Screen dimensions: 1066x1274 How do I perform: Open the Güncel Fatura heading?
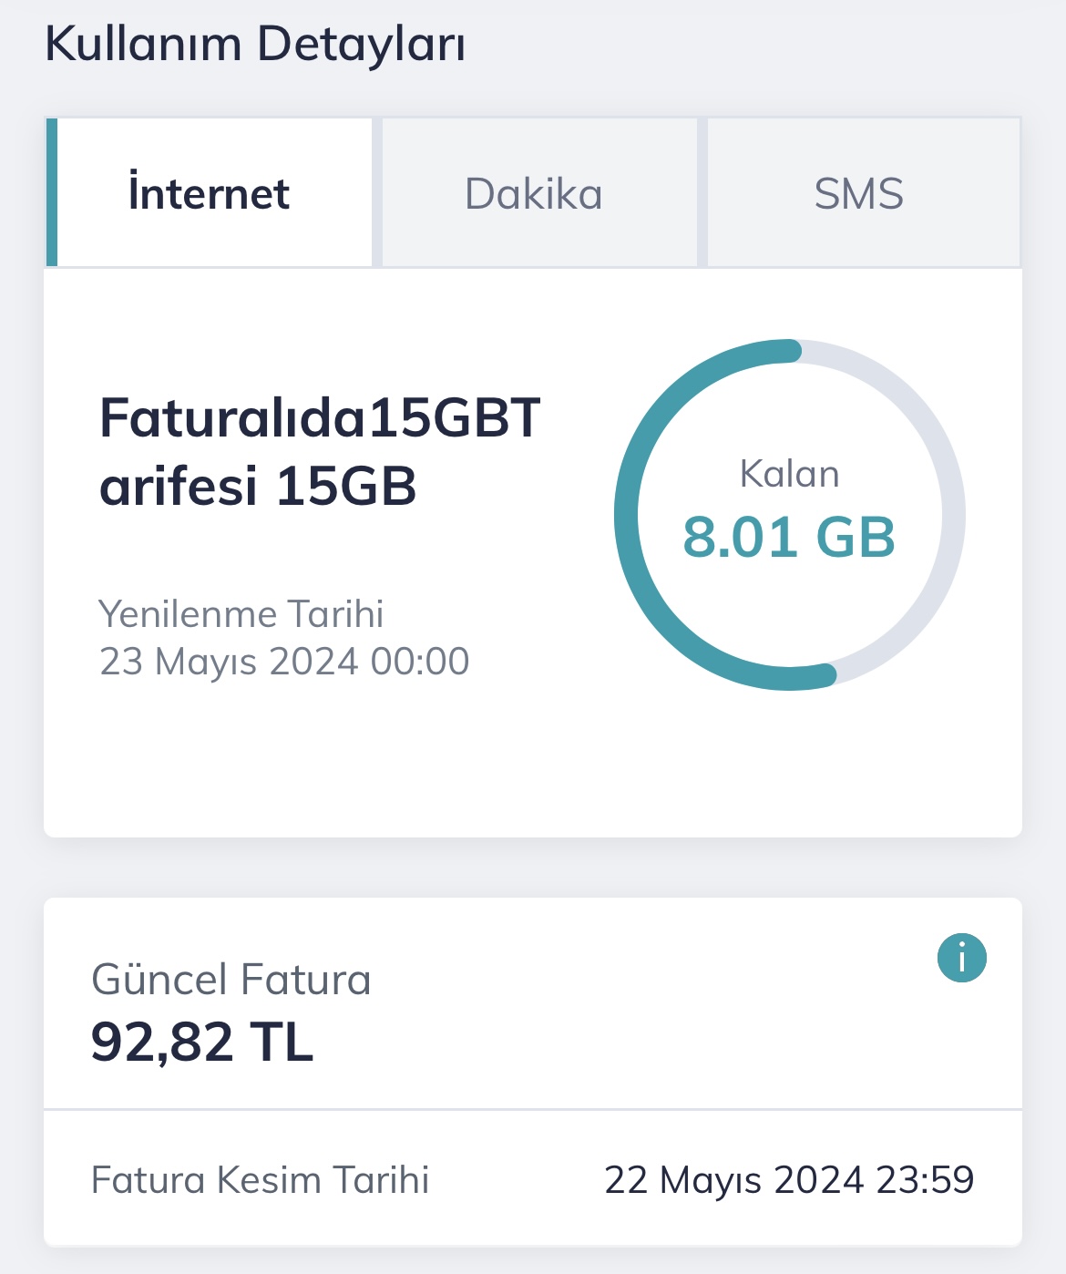231,980
